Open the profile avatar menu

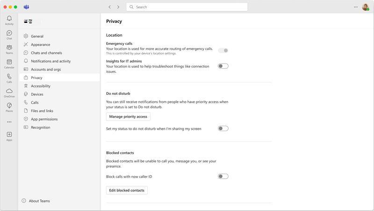pyautogui.click(x=366, y=7)
